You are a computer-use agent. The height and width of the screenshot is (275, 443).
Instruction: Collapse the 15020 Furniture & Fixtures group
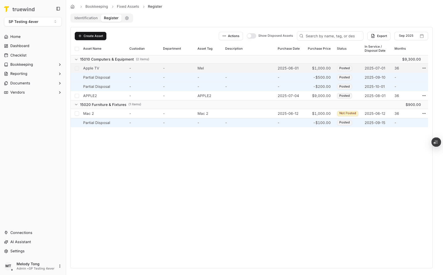point(76,104)
